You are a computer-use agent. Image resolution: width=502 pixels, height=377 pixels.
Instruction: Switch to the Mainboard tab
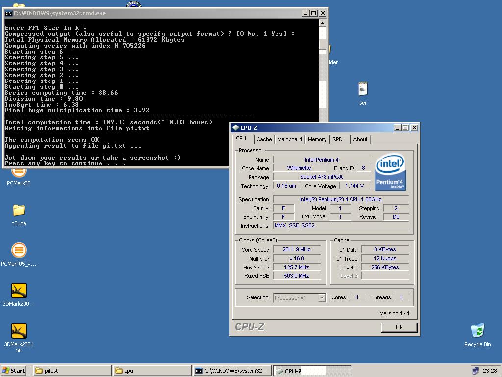click(290, 139)
